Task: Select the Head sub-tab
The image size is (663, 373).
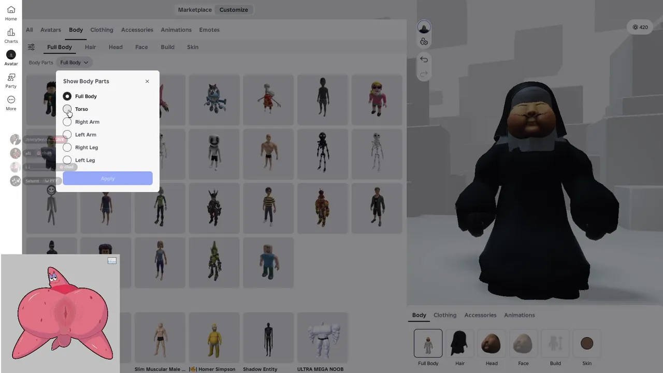Action: tap(116, 47)
